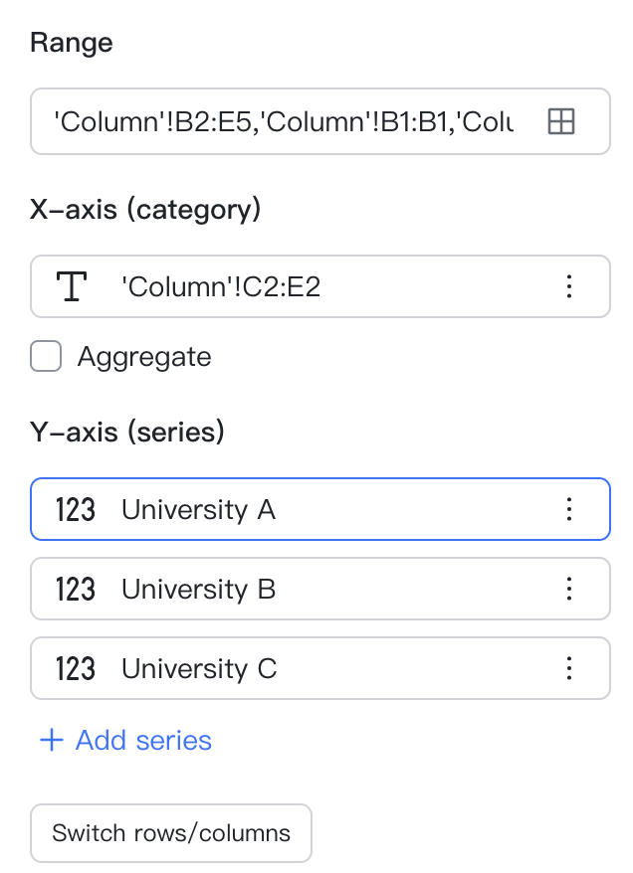Click the Add series link
The width and height of the screenshot is (633, 873).
click(x=143, y=741)
